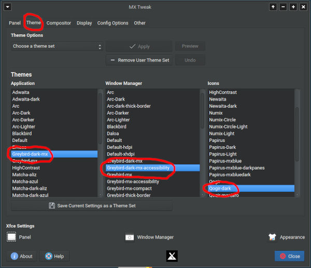311x268 pixels.
Task: Switch to the Compositor tab
Action: pyautogui.click(x=59, y=23)
